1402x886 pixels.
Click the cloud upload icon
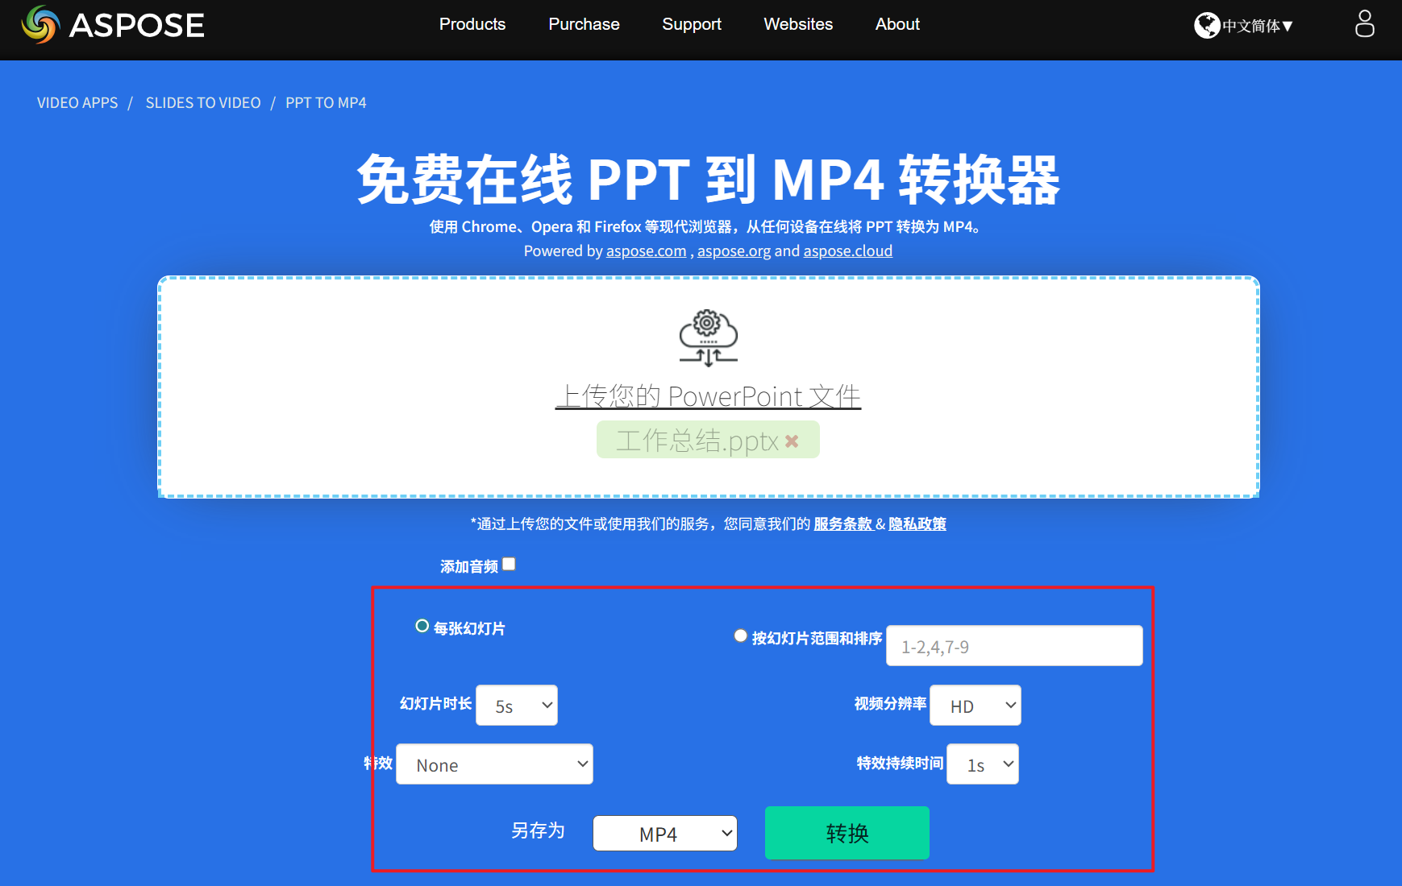click(708, 338)
